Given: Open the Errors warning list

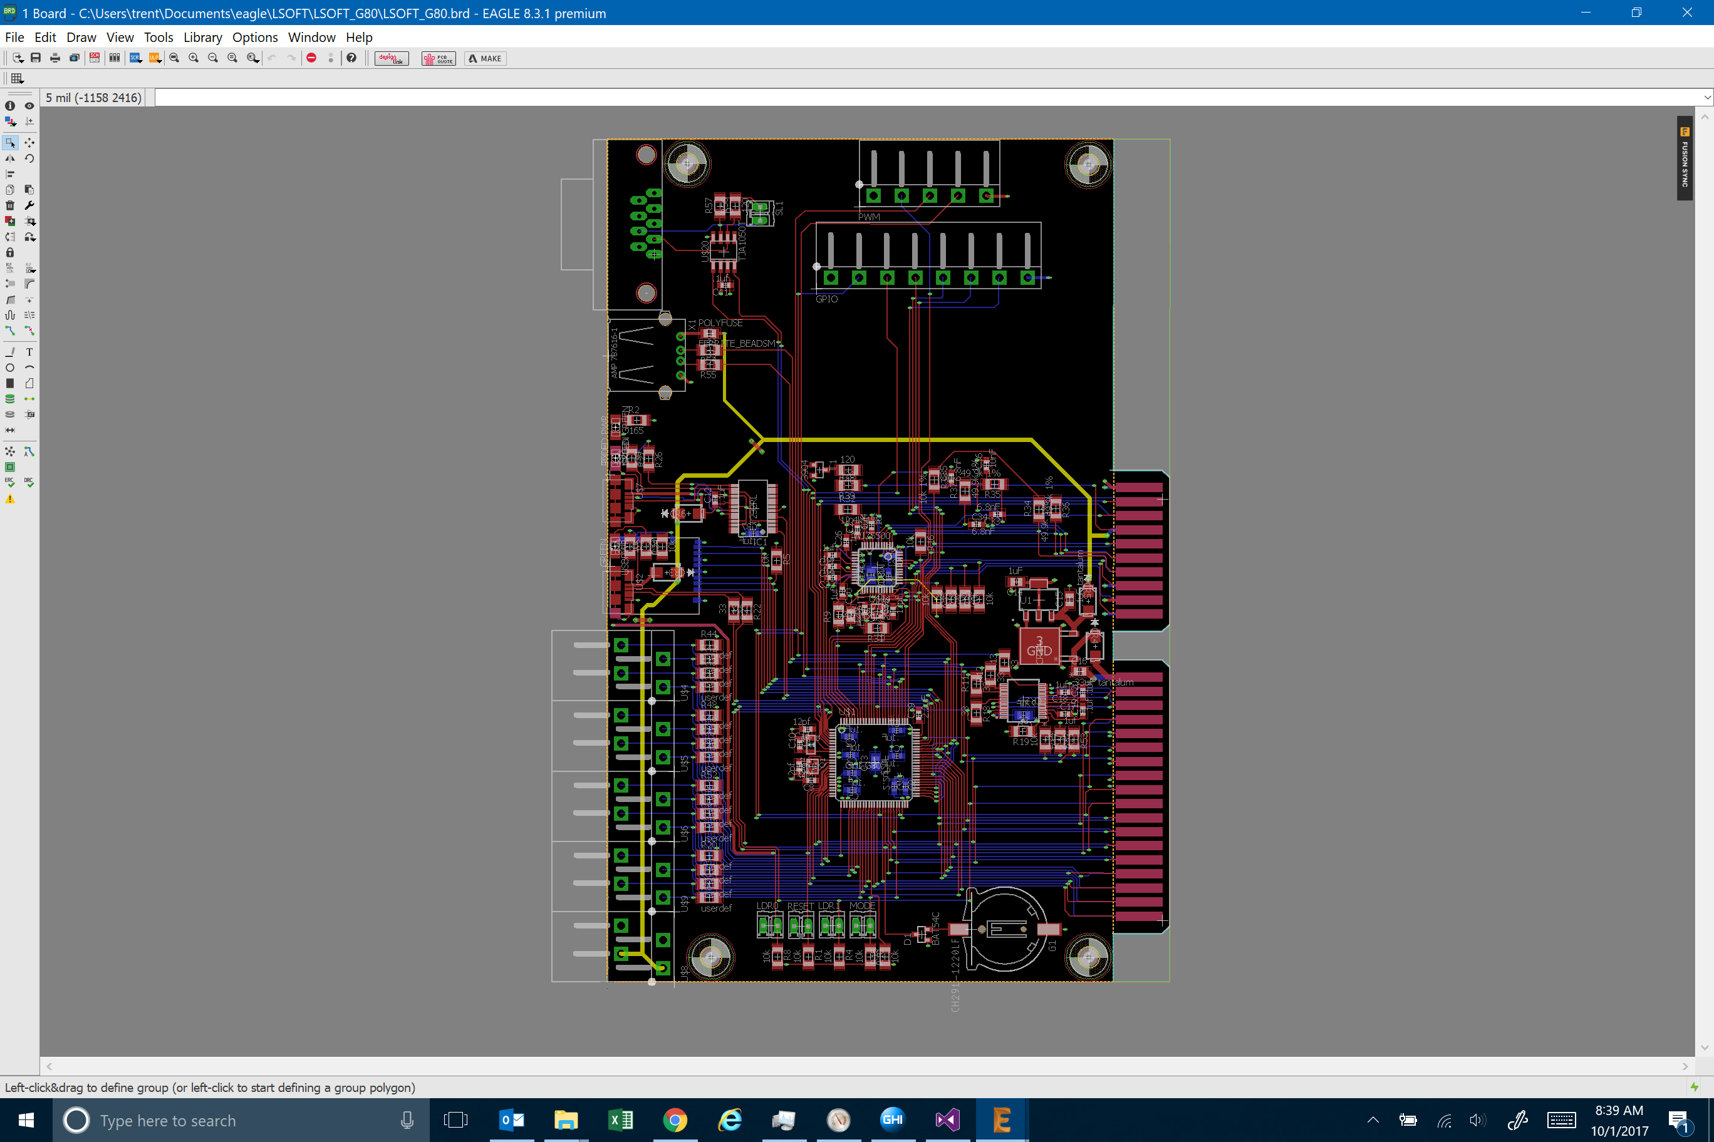Looking at the screenshot, I should [x=10, y=499].
